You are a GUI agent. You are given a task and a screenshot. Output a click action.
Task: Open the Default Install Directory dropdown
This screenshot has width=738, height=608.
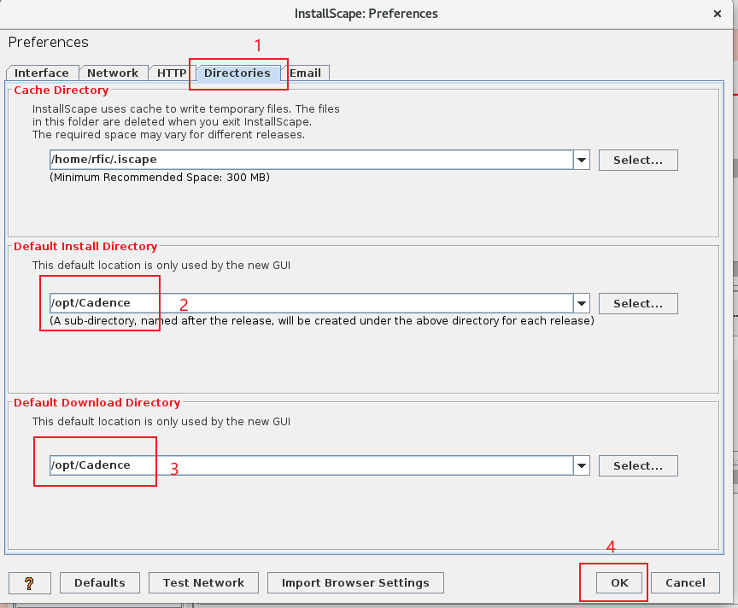tap(582, 303)
